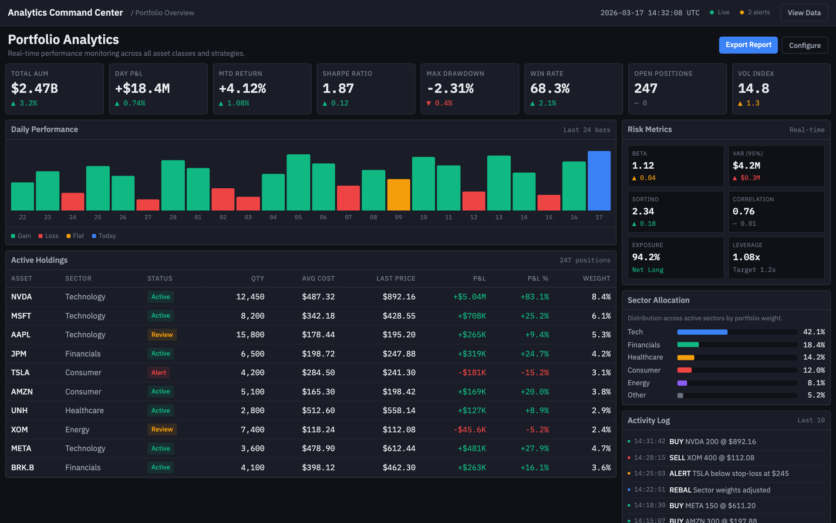Viewport: 836px width, 523px height.
Task: Open the Real-time selector in Risk Metrics
Action: pos(806,129)
